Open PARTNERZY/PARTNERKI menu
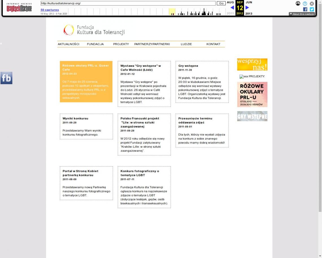 click(x=152, y=44)
